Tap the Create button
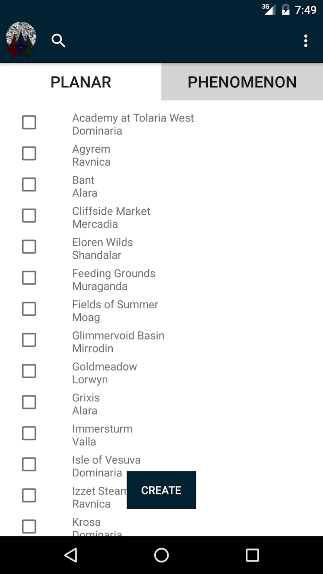The height and width of the screenshot is (574, 323). coord(161,490)
